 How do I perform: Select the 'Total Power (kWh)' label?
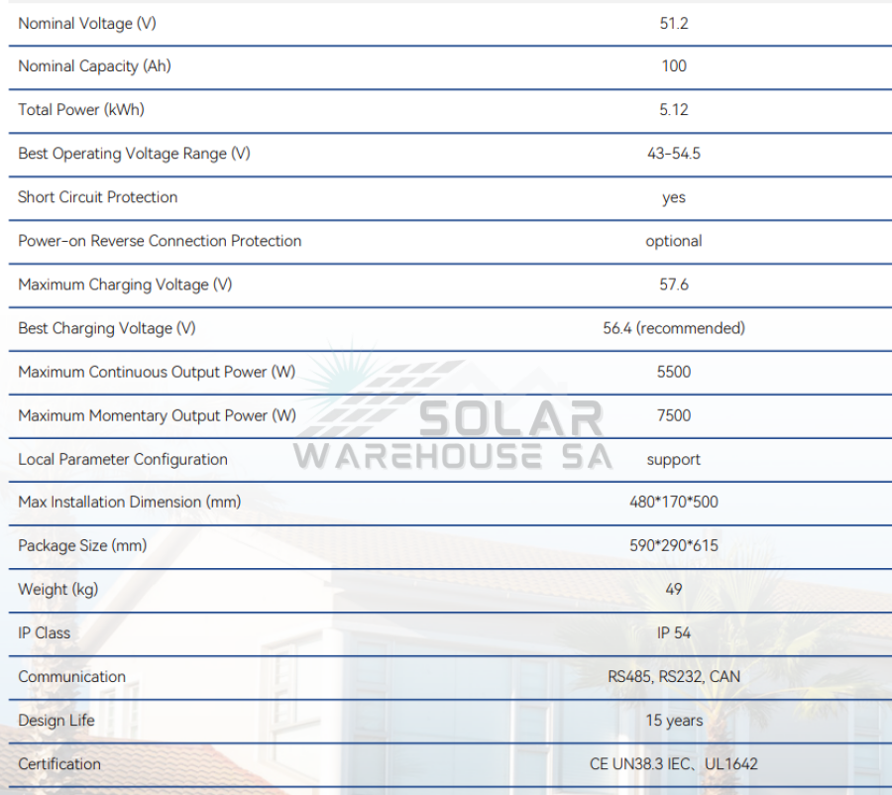81,109
